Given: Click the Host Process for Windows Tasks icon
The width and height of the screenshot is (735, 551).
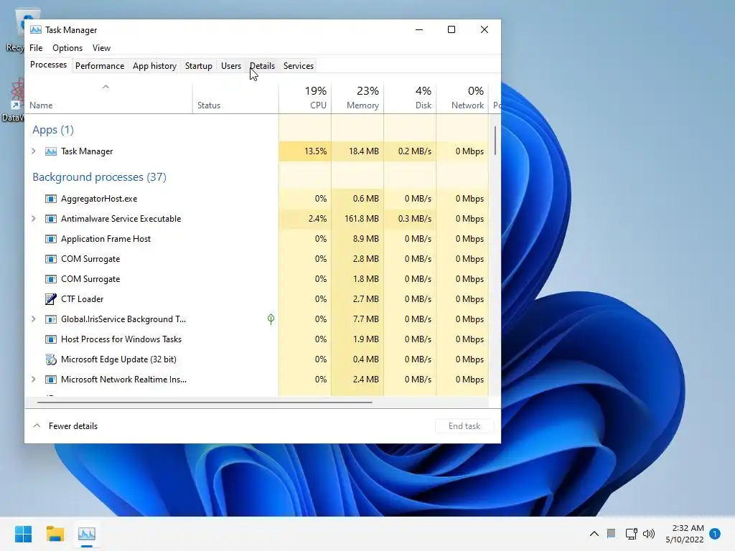Looking at the screenshot, I should [51, 339].
